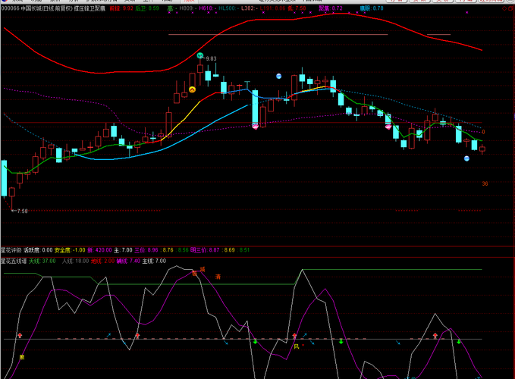
Task: Click the first tall cyan candlestick at chart start
Action: click(5, 178)
